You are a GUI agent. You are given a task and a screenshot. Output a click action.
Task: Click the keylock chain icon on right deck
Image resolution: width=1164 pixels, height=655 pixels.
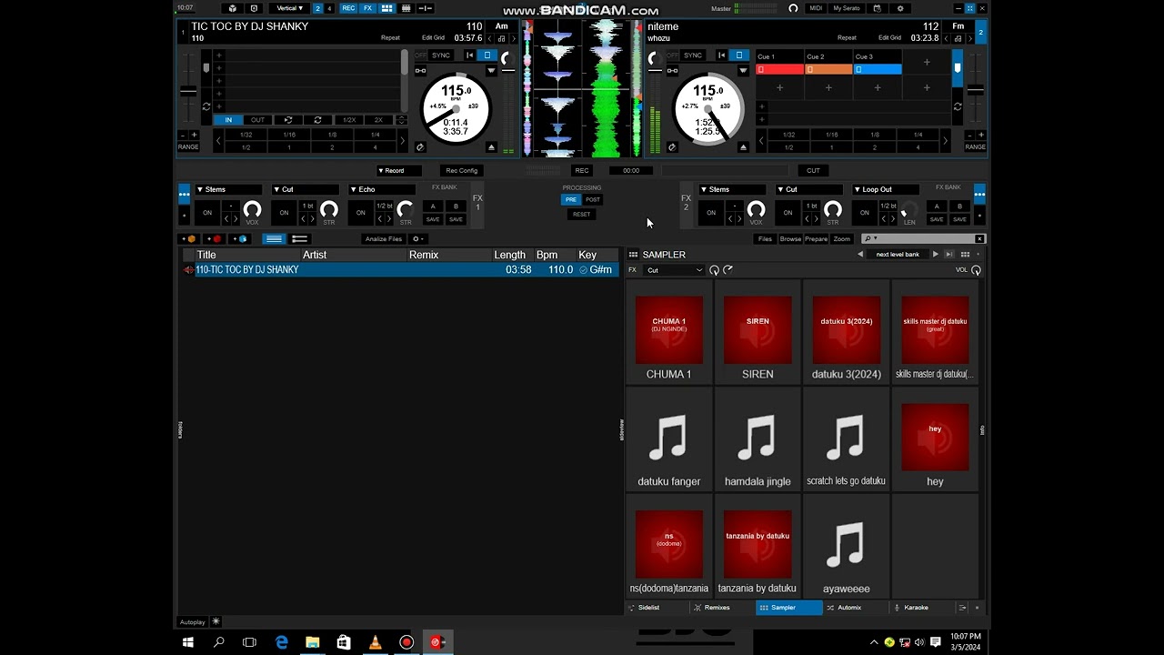[672, 71]
